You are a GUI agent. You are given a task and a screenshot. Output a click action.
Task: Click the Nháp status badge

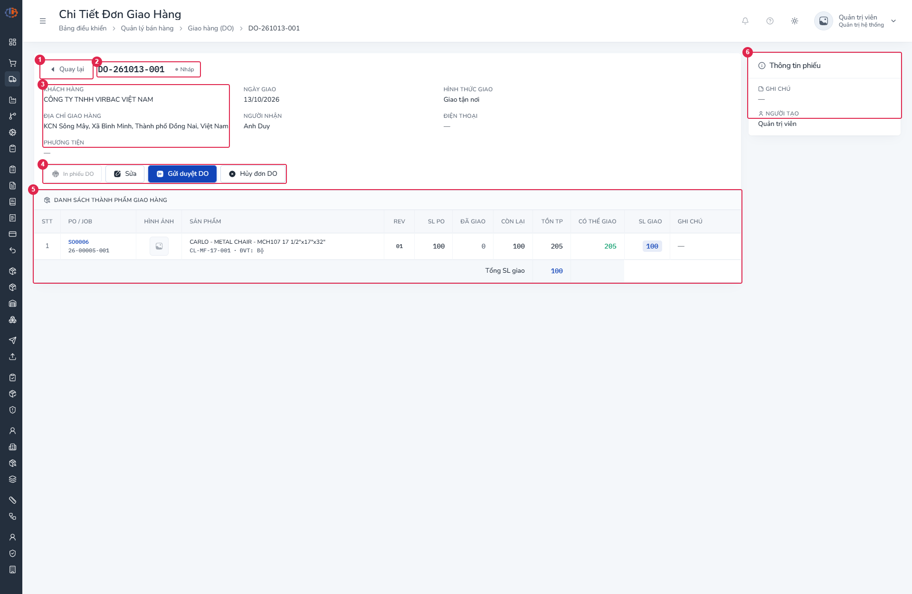coord(185,69)
